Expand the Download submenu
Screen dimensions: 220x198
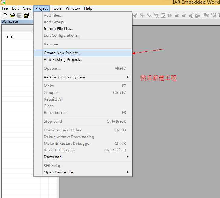83,157
